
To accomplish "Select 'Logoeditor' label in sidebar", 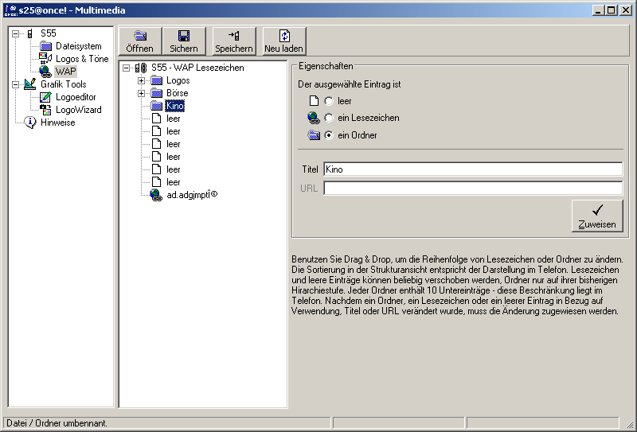I will coord(76,97).
